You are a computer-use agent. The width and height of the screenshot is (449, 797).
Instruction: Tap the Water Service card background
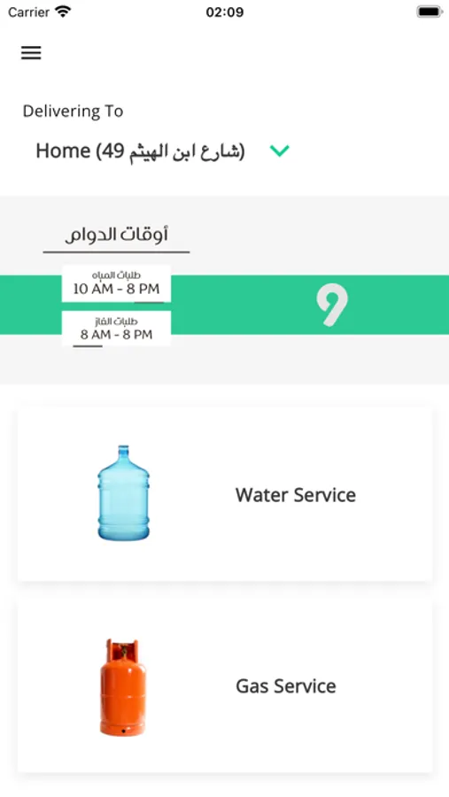(x=225, y=493)
